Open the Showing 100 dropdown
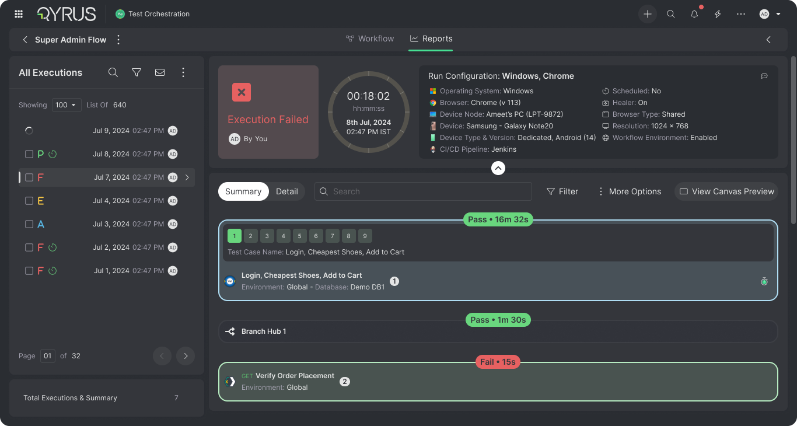Image resolution: width=797 pixels, height=426 pixels. tap(67, 105)
